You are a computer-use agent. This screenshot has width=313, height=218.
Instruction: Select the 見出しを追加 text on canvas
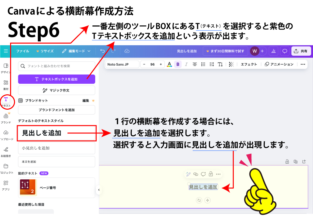tap(203, 187)
